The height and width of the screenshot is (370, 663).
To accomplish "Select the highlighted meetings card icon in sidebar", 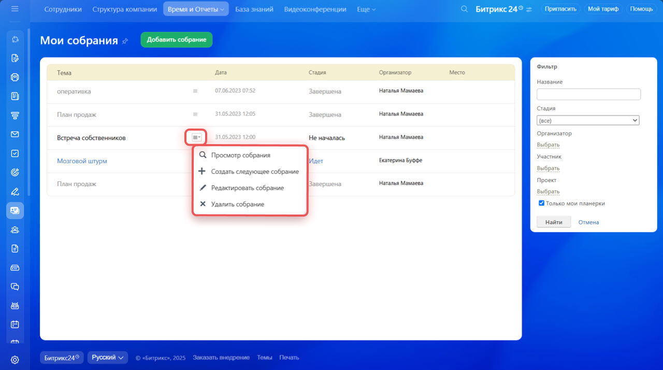I will (x=15, y=210).
